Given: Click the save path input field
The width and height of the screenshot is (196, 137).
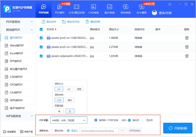Looking at the screenshot, I should [x=99, y=131].
